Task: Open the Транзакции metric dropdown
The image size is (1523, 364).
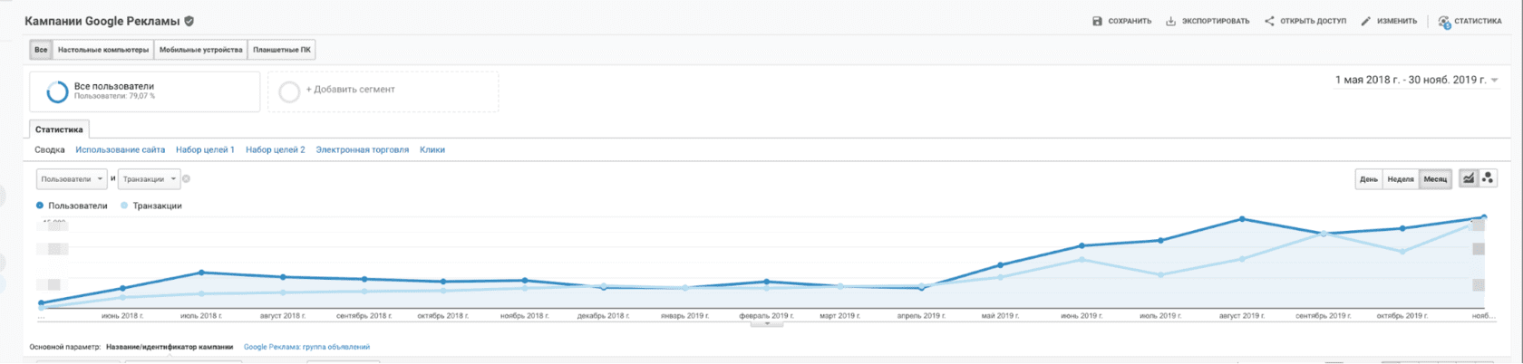Action: click(149, 179)
